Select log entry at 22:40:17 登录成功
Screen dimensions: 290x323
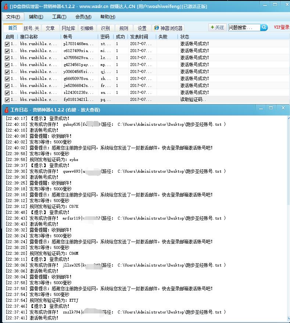37,118
